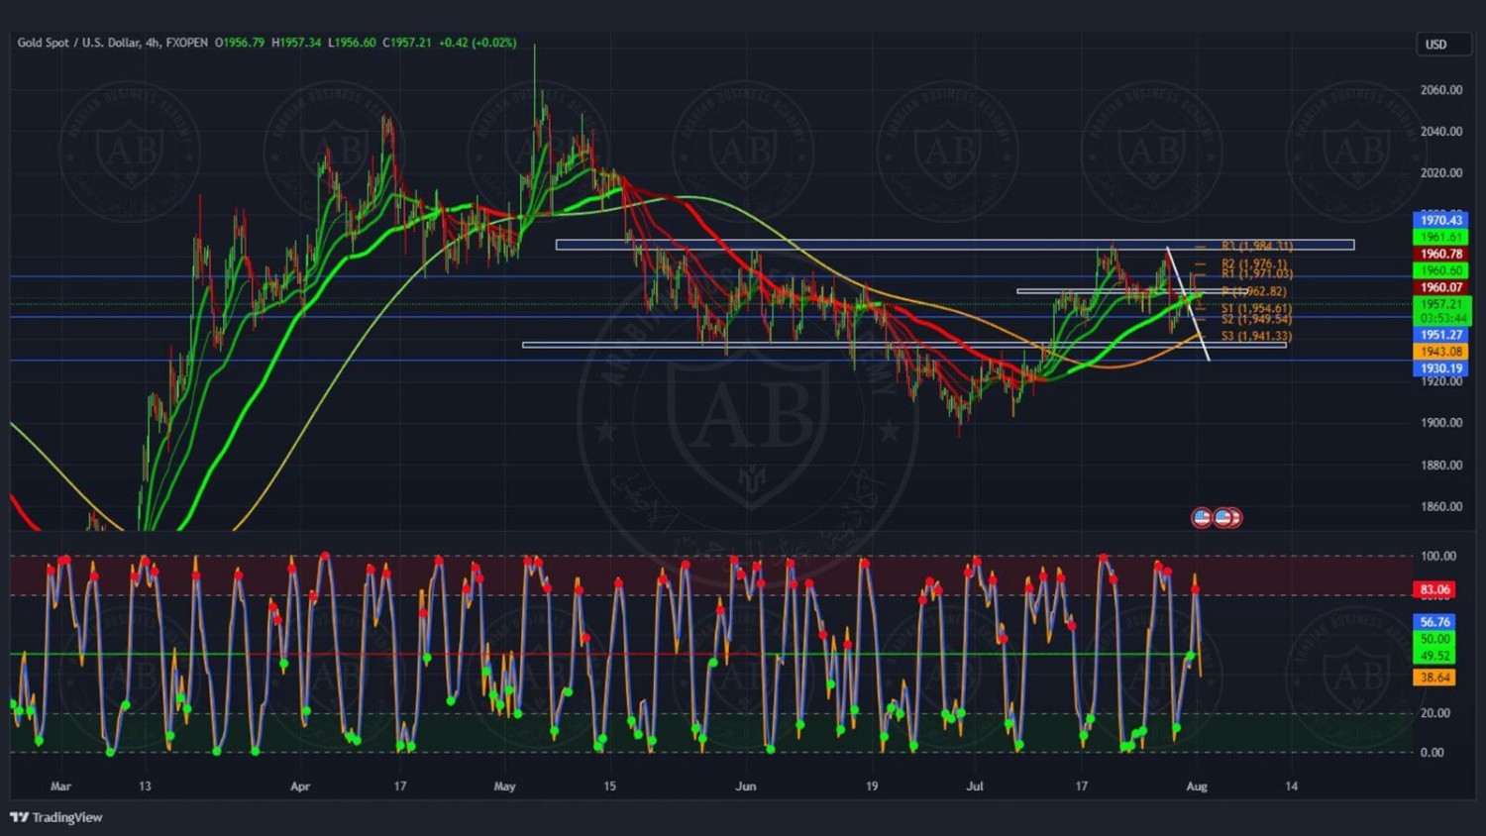Click the 1900.00 price axis tick
Viewport: 1486px width, 836px height.
pyautogui.click(x=1441, y=423)
